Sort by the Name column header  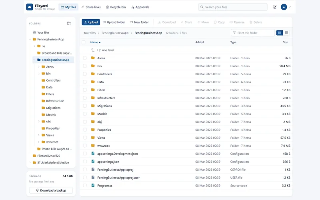(95, 42)
